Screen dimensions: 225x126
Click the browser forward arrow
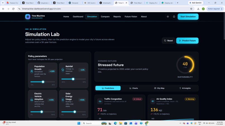(x=8, y=9)
